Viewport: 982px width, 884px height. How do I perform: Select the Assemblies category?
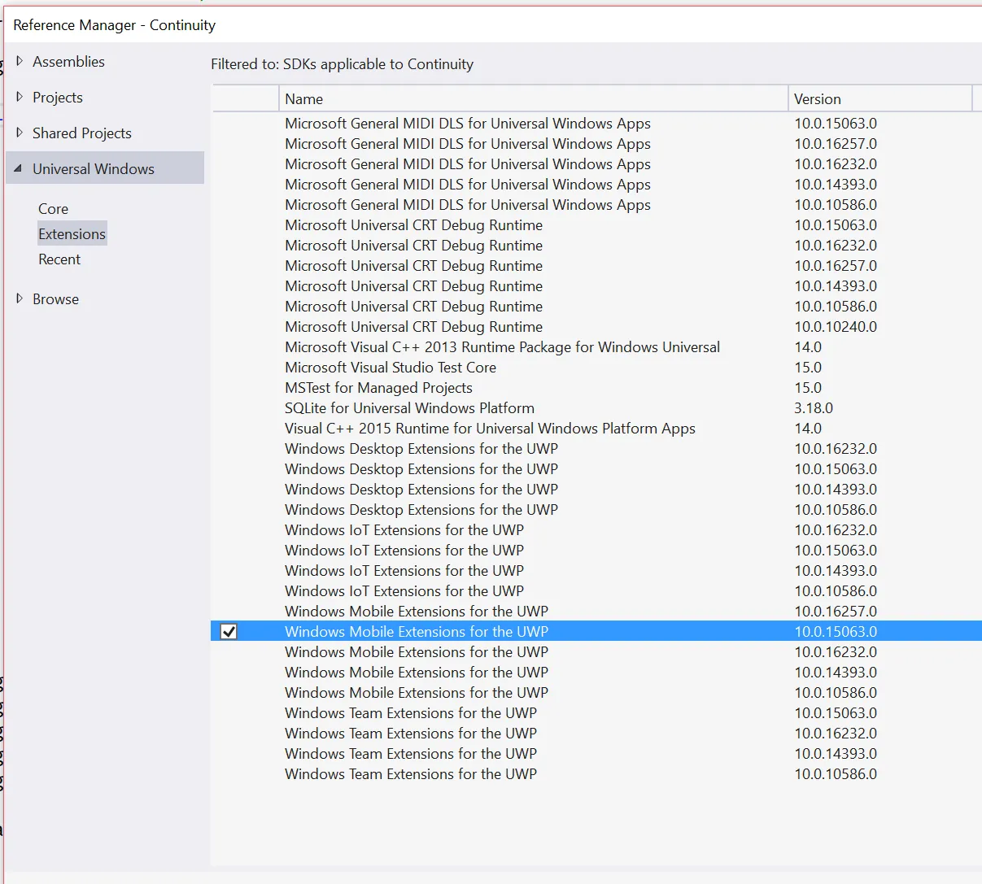[x=68, y=62]
